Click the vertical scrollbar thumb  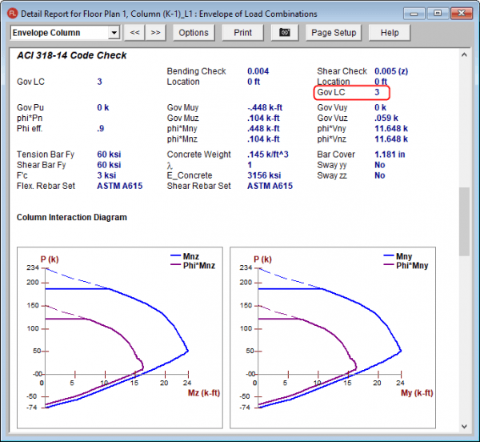point(464,220)
